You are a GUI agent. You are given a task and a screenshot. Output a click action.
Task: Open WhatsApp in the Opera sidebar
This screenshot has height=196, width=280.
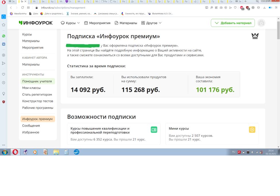click(x=4, y=36)
